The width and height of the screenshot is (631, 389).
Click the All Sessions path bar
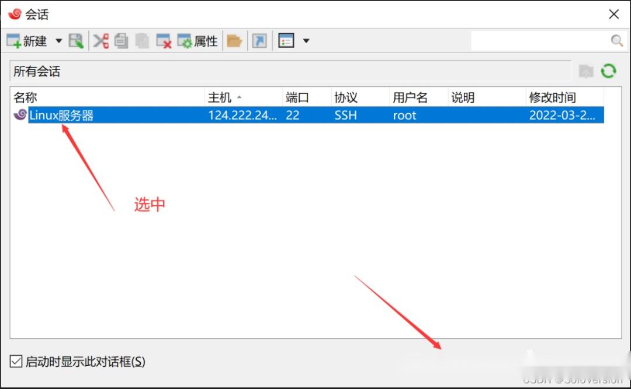[x=290, y=72]
